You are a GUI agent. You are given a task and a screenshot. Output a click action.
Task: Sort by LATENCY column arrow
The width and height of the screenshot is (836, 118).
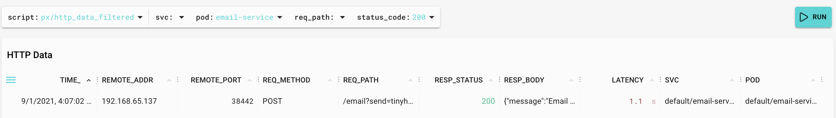coord(652,80)
